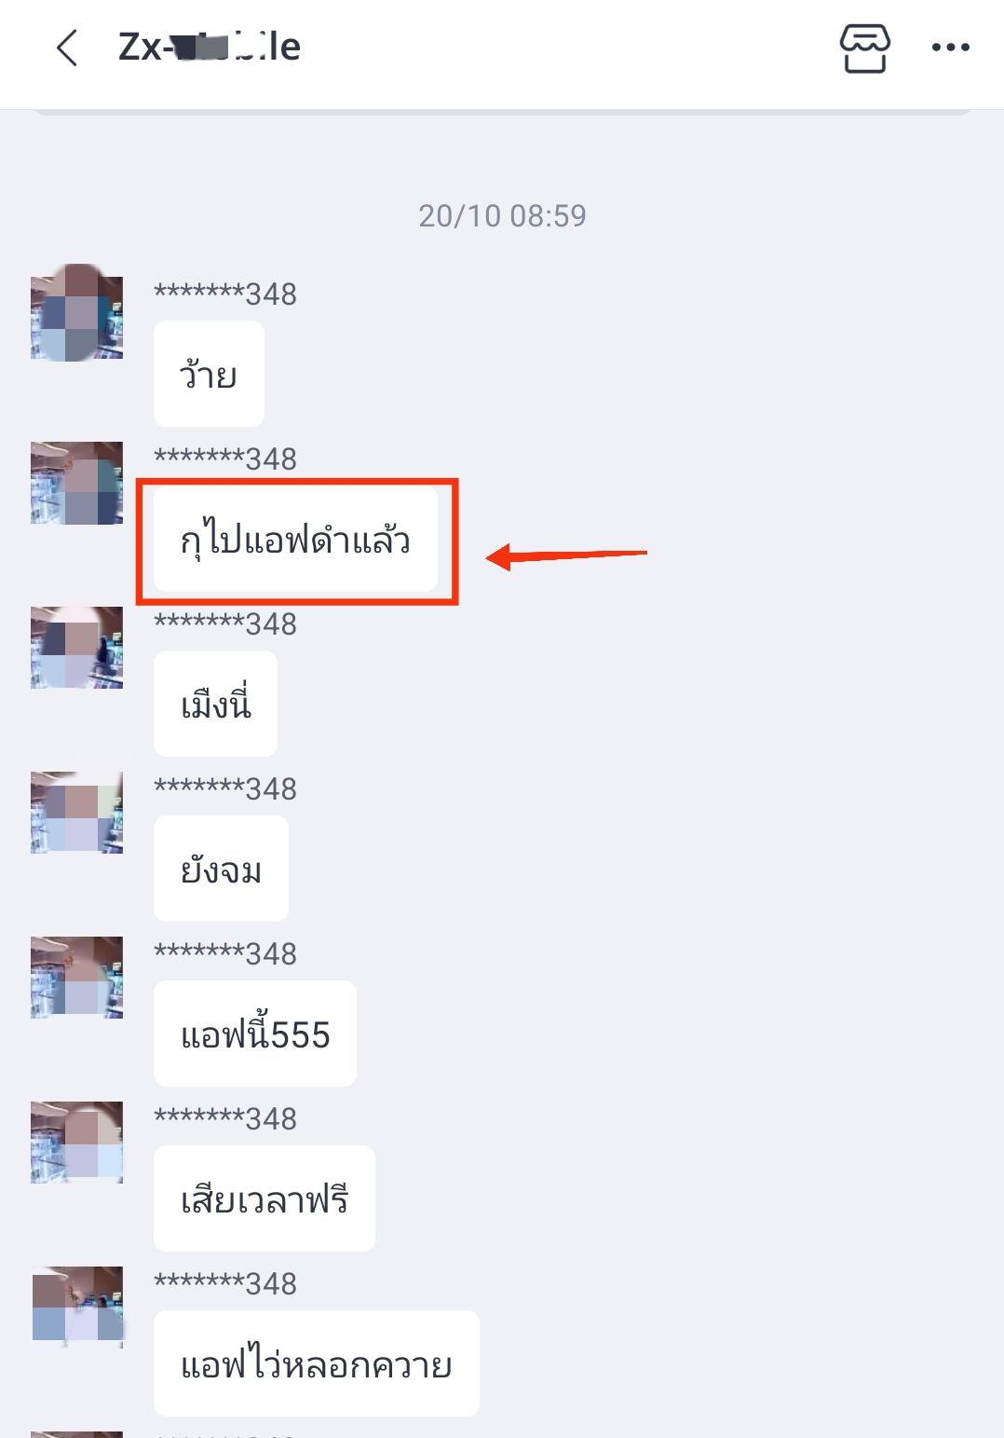The width and height of the screenshot is (1004, 1438).
Task: Tap the avatar next to the ยังจม message
Action: 76,813
